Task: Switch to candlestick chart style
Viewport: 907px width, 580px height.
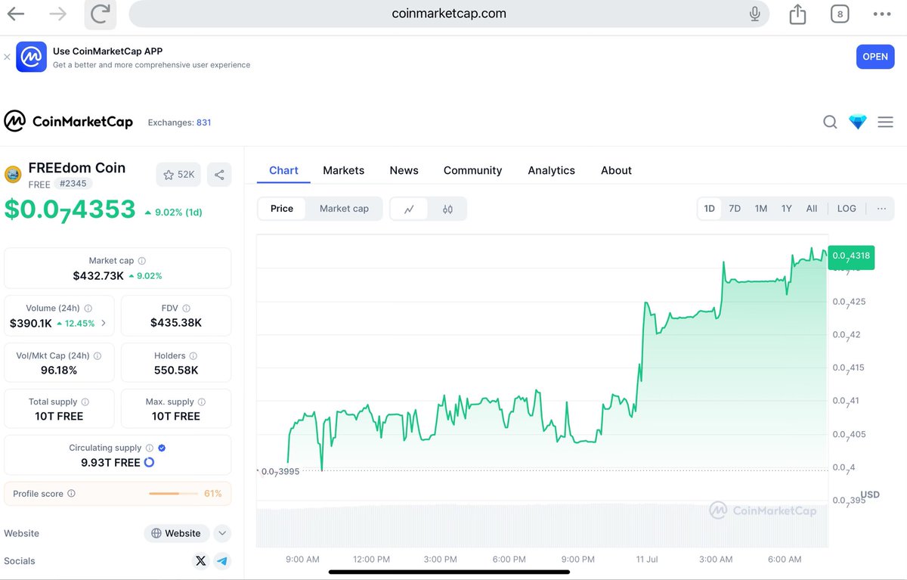Action: click(447, 209)
